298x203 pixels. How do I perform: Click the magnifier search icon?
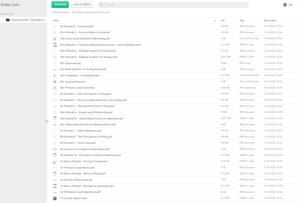[x=102, y=5]
